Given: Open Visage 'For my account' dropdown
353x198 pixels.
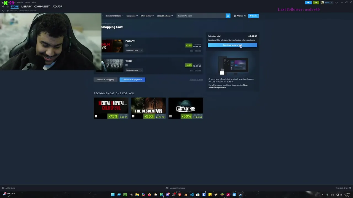Looking at the screenshot, I should (134, 70).
